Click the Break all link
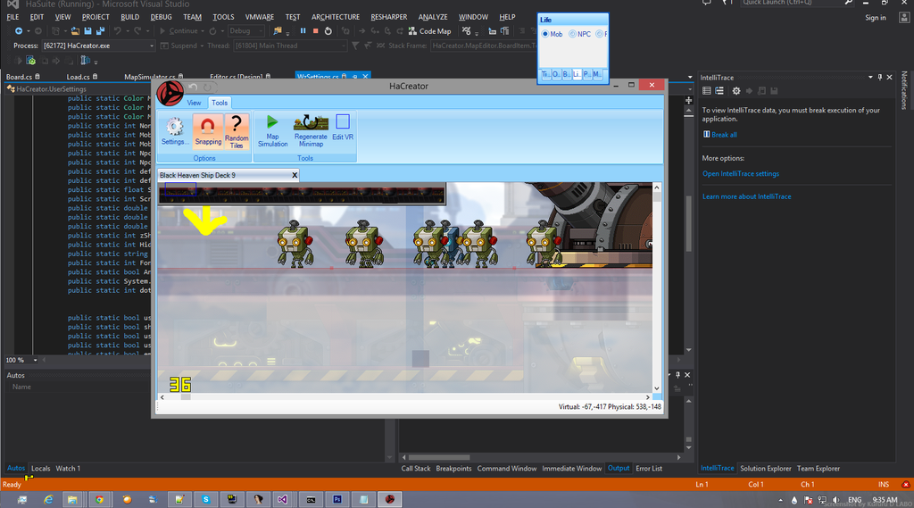 pos(723,135)
